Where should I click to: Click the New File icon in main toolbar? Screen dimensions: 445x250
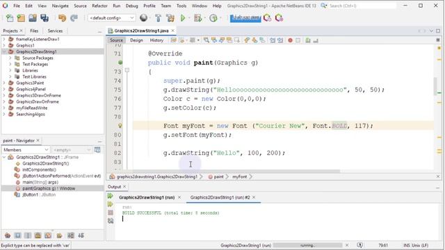pyautogui.click(x=10, y=18)
